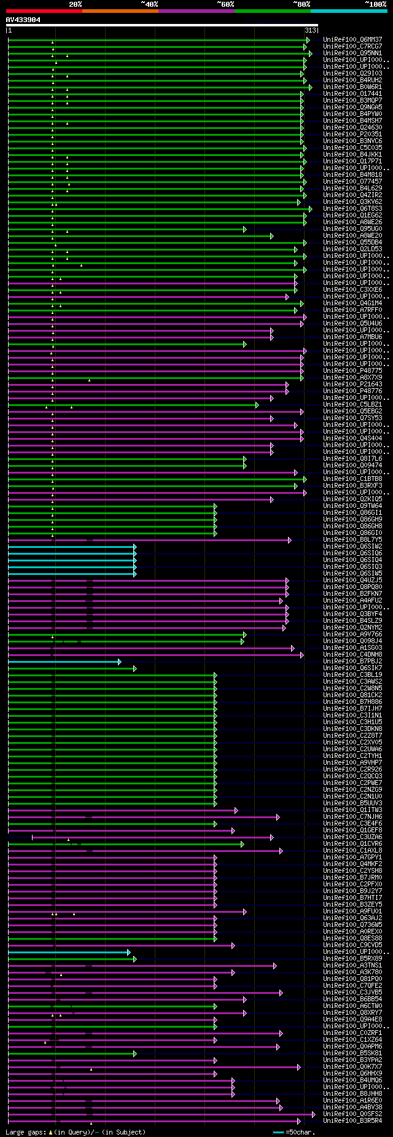Select label UniRef100_A1SG03

click(352, 648)
